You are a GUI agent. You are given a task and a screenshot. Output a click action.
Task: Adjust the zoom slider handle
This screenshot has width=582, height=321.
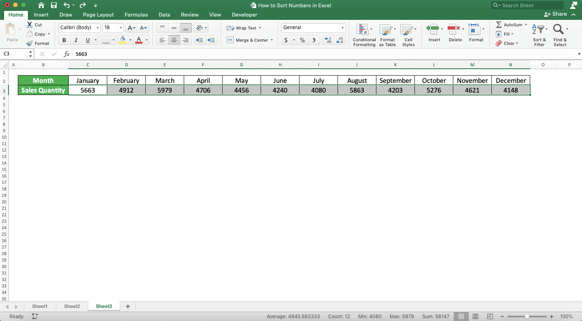click(527, 317)
